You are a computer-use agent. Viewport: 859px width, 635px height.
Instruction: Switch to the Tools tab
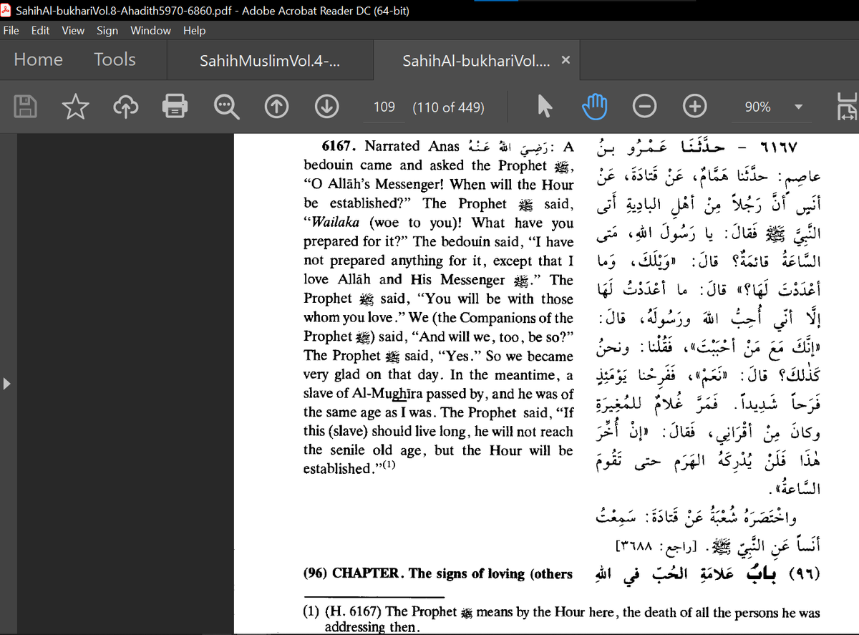115,59
